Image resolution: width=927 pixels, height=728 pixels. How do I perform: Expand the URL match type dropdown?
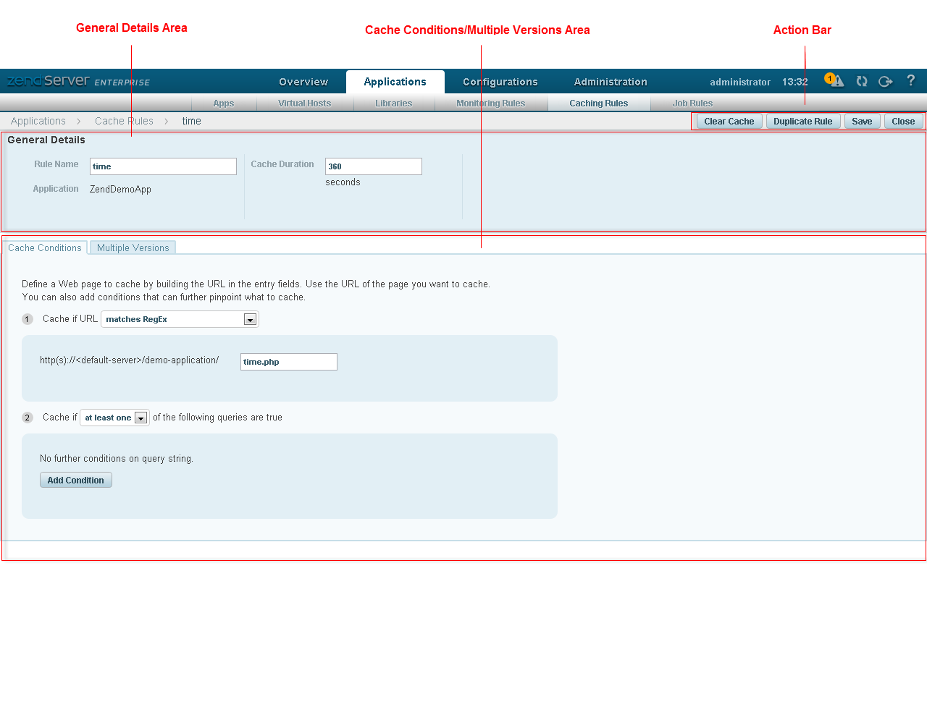[250, 319]
